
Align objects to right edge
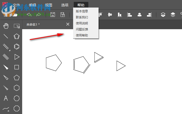coord(149,15)
